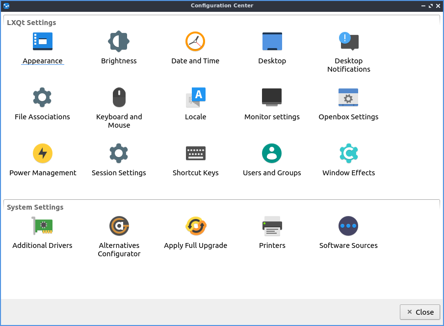Select the Session Settings icon

[119, 154]
